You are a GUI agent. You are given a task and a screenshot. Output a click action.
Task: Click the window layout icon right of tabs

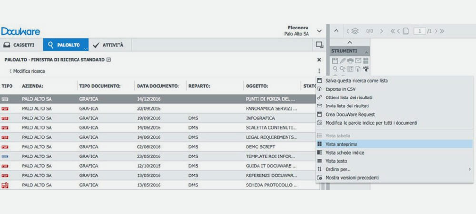319,45
